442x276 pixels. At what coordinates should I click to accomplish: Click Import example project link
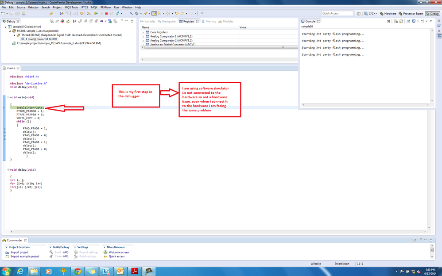coord(25,257)
